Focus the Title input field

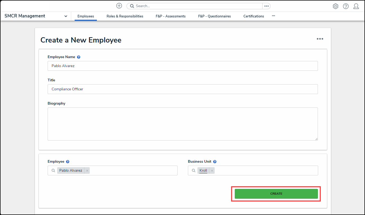pos(182,89)
